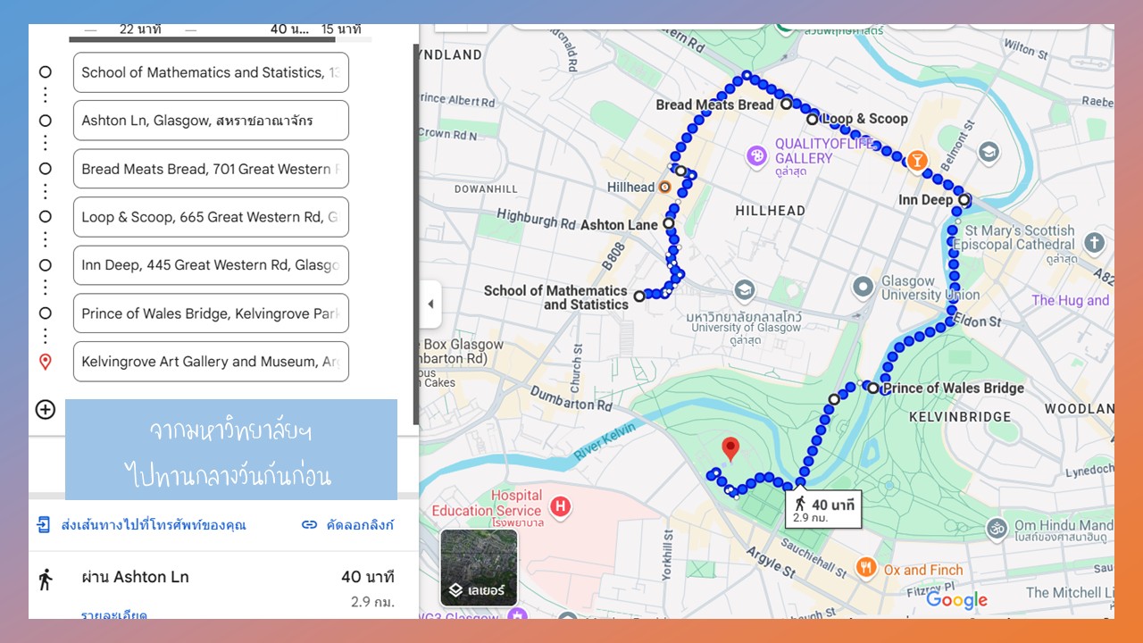
Task: Click the Glasgow University Union marker
Action: 863,288
